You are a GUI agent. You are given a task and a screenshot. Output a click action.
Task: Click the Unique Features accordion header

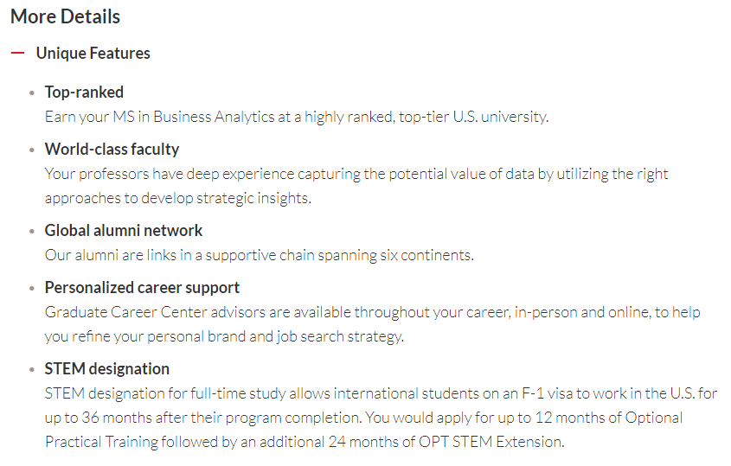[x=93, y=53]
